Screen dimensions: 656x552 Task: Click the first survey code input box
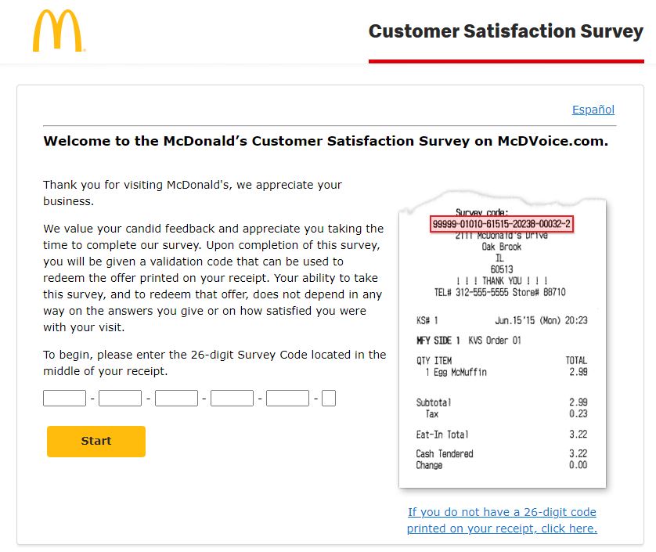(x=64, y=398)
